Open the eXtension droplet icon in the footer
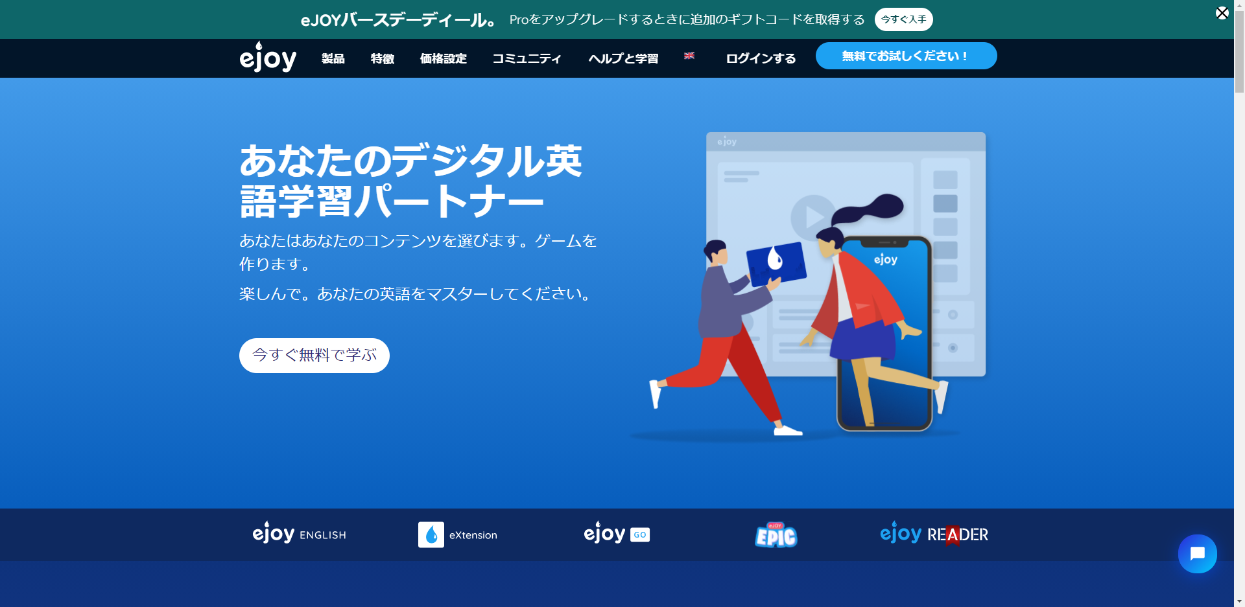 tap(431, 534)
